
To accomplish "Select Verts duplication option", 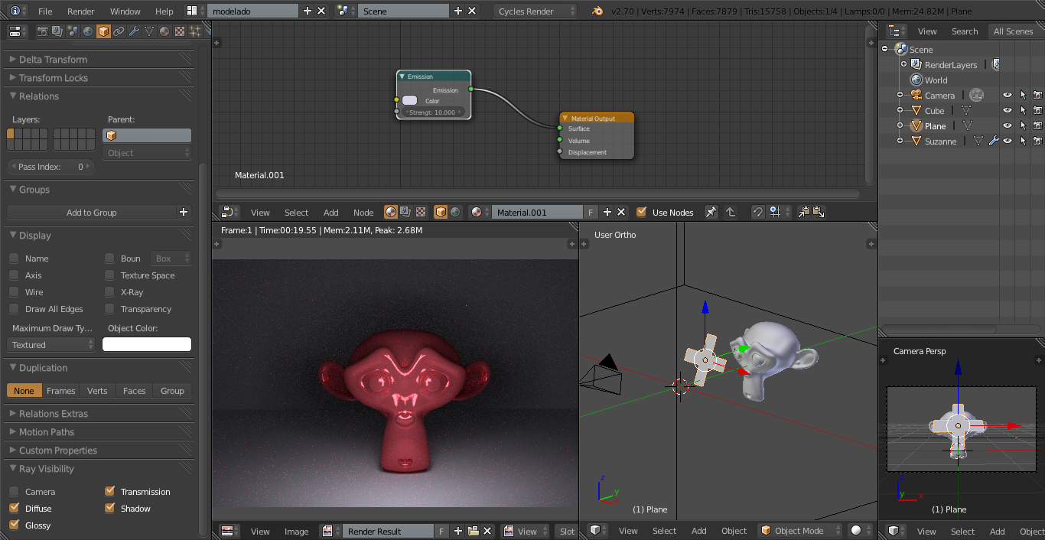I will [97, 390].
